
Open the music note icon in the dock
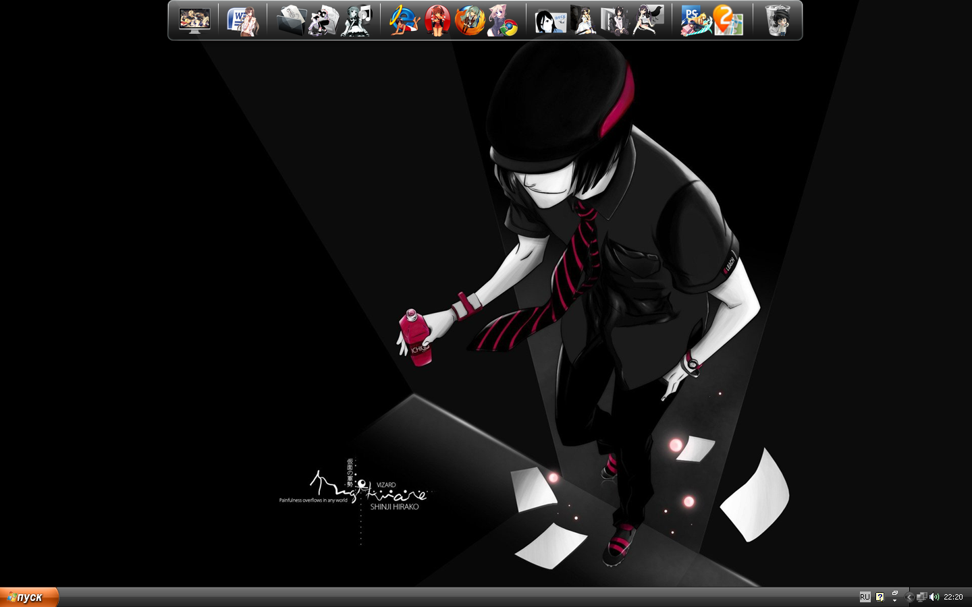(356, 20)
